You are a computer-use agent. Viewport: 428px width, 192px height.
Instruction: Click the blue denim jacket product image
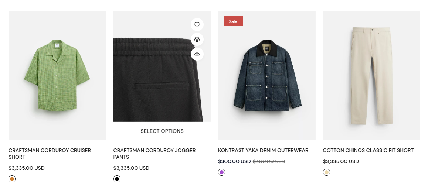pyautogui.click(x=266, y=76)
